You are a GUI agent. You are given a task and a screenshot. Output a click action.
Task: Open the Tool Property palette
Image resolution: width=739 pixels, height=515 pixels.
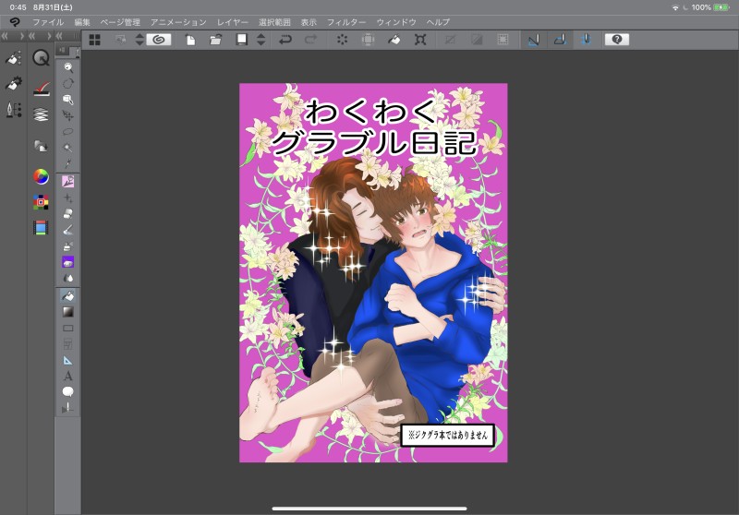pos(14,84)
